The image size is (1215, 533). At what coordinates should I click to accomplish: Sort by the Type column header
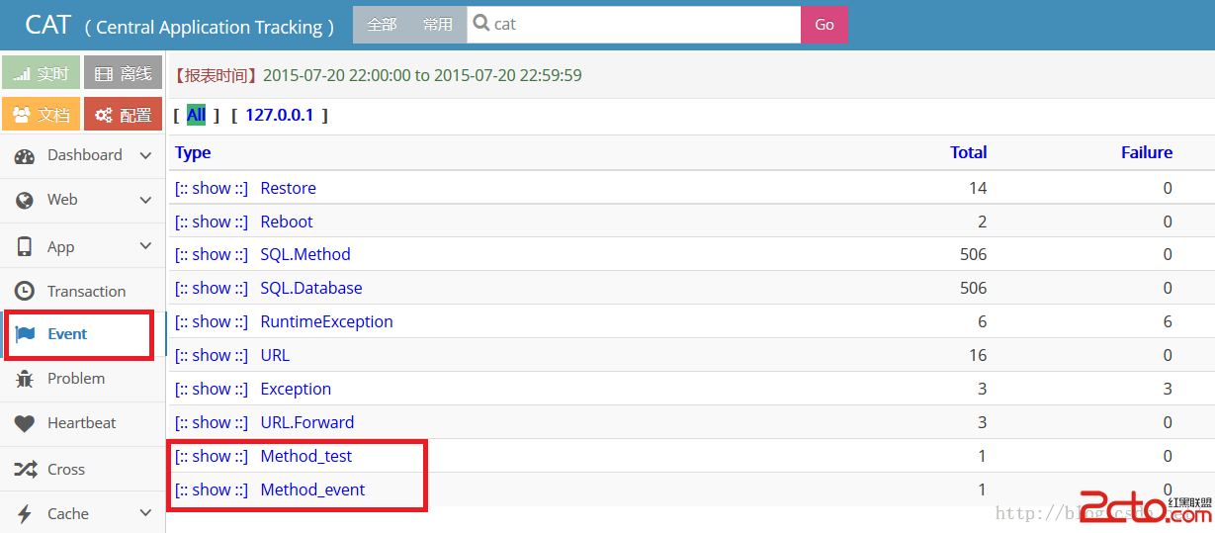point(193,152)
